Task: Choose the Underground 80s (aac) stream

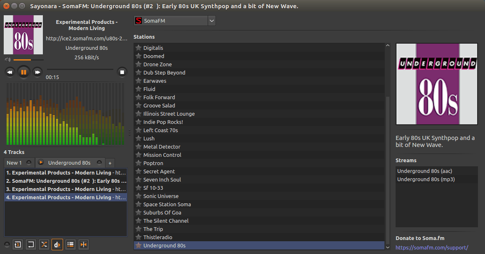Action: (436, 171)
